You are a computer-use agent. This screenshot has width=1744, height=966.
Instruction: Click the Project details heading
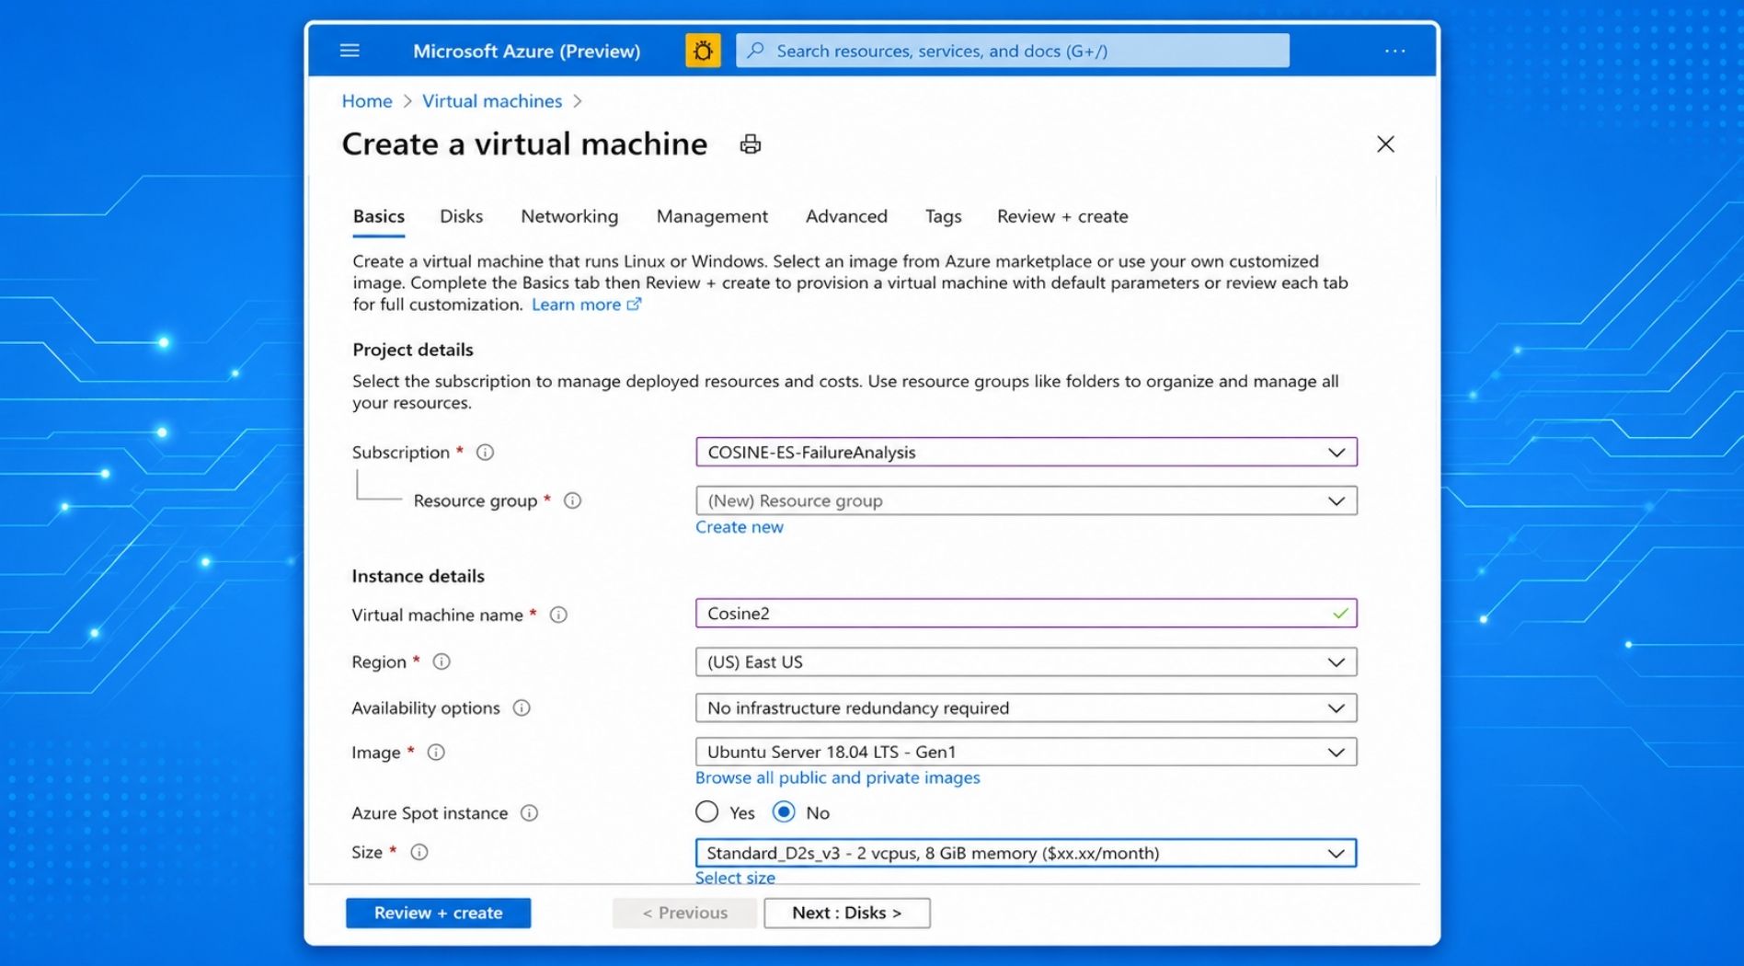413,350
